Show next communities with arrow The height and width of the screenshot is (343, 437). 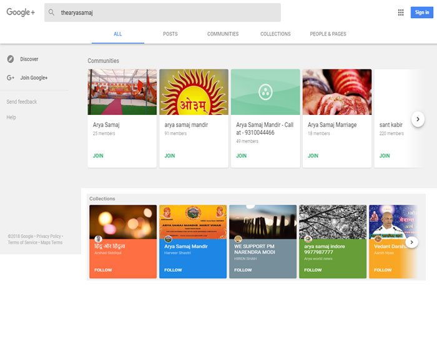point(418,119)
